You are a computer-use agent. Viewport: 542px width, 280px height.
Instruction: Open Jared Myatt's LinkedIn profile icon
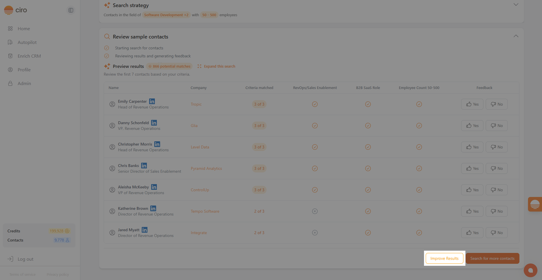(x=145, y=230)
